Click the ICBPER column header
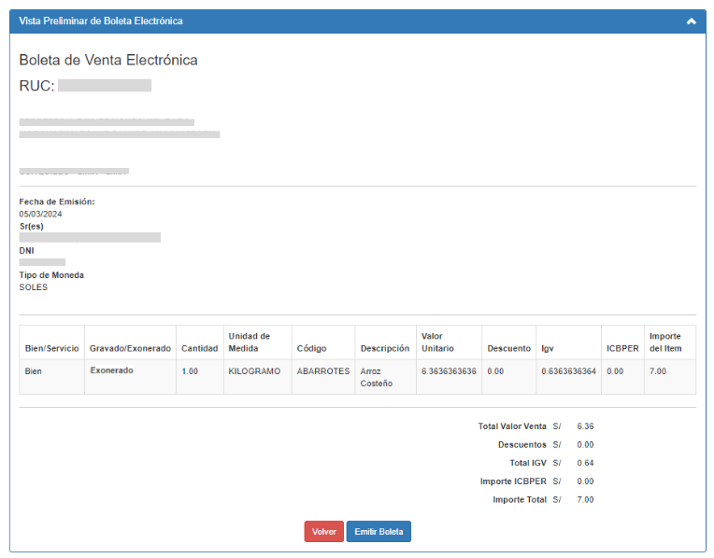This screenshot has height=558, width=714. pyautogui.click(x=621, y=348)
